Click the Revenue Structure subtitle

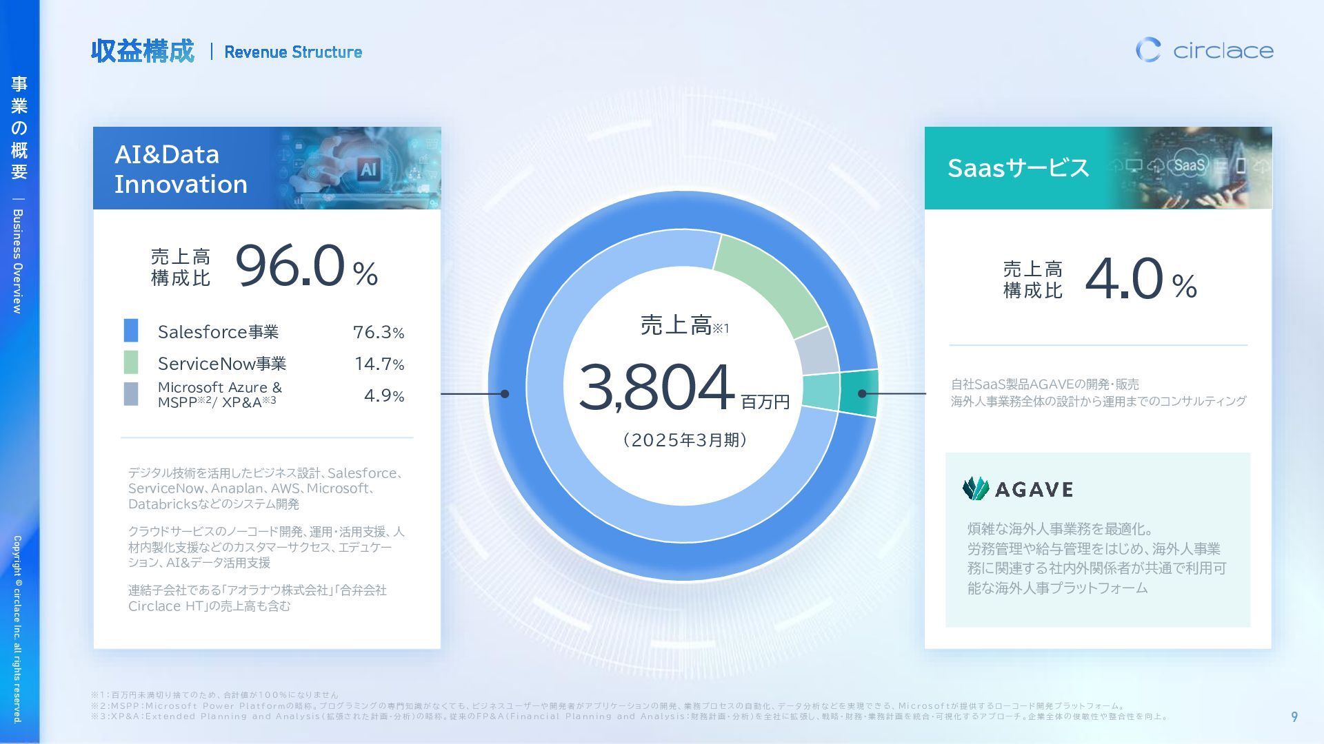click(x=293, y=52)
